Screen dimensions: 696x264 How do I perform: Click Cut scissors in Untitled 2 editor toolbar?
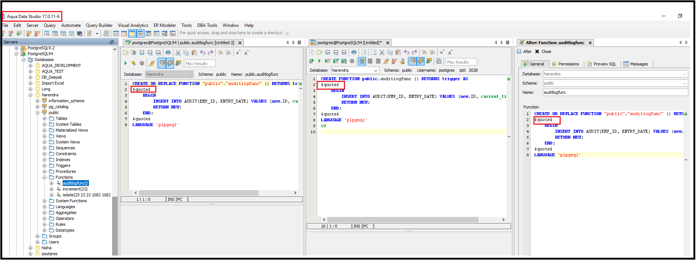tap(178, 53)
